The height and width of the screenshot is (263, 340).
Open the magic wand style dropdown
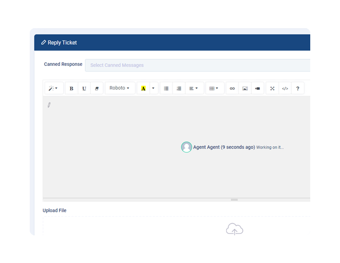coord(53,88)
